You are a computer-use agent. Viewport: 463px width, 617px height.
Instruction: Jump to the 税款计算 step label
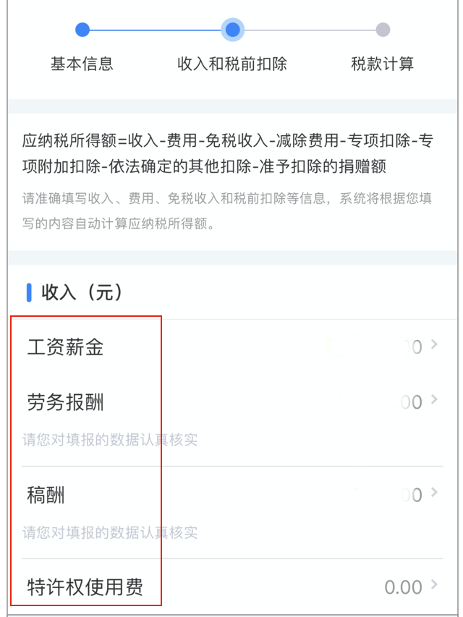point(382,64)
